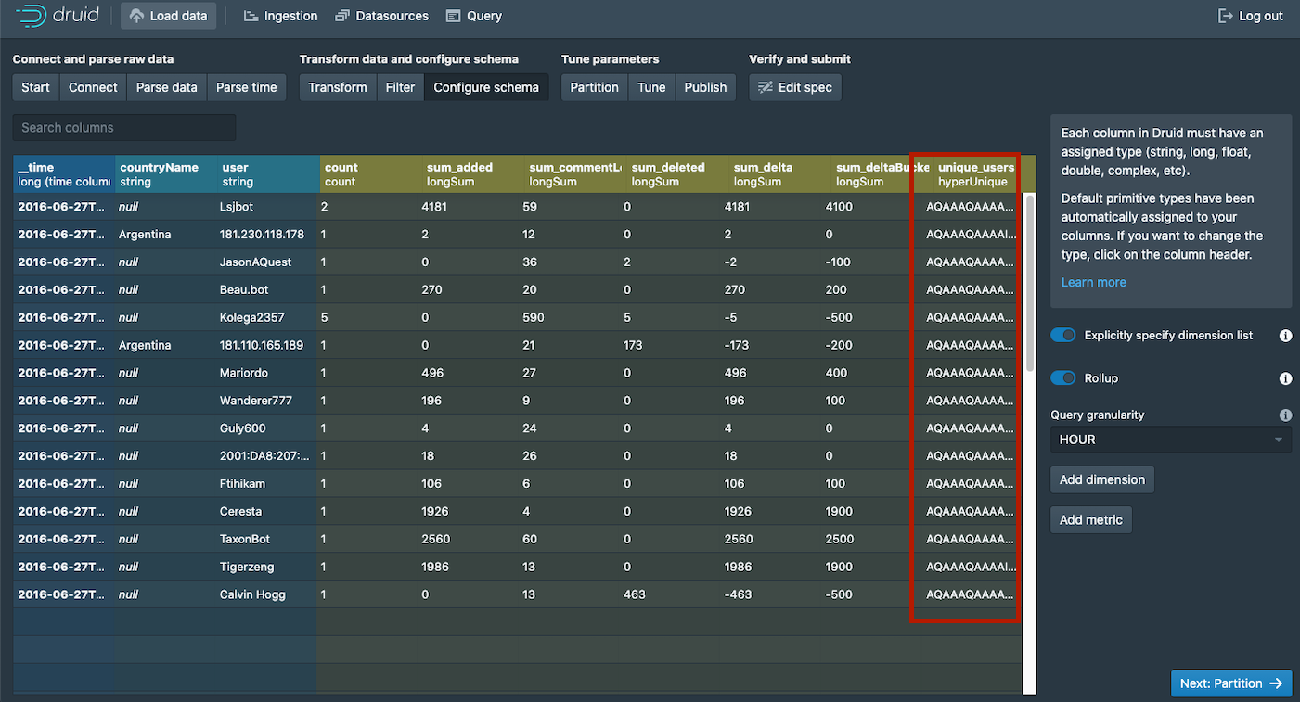The width and height of the screenshot is (1300, 702).
Task: Click the sum_added value 4181
Action: (434, 207)
